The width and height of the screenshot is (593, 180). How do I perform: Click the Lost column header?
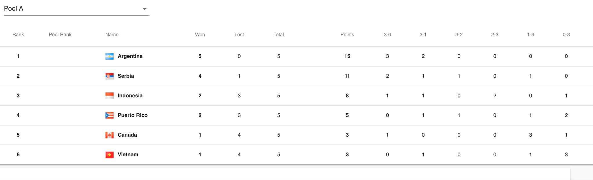239,35
